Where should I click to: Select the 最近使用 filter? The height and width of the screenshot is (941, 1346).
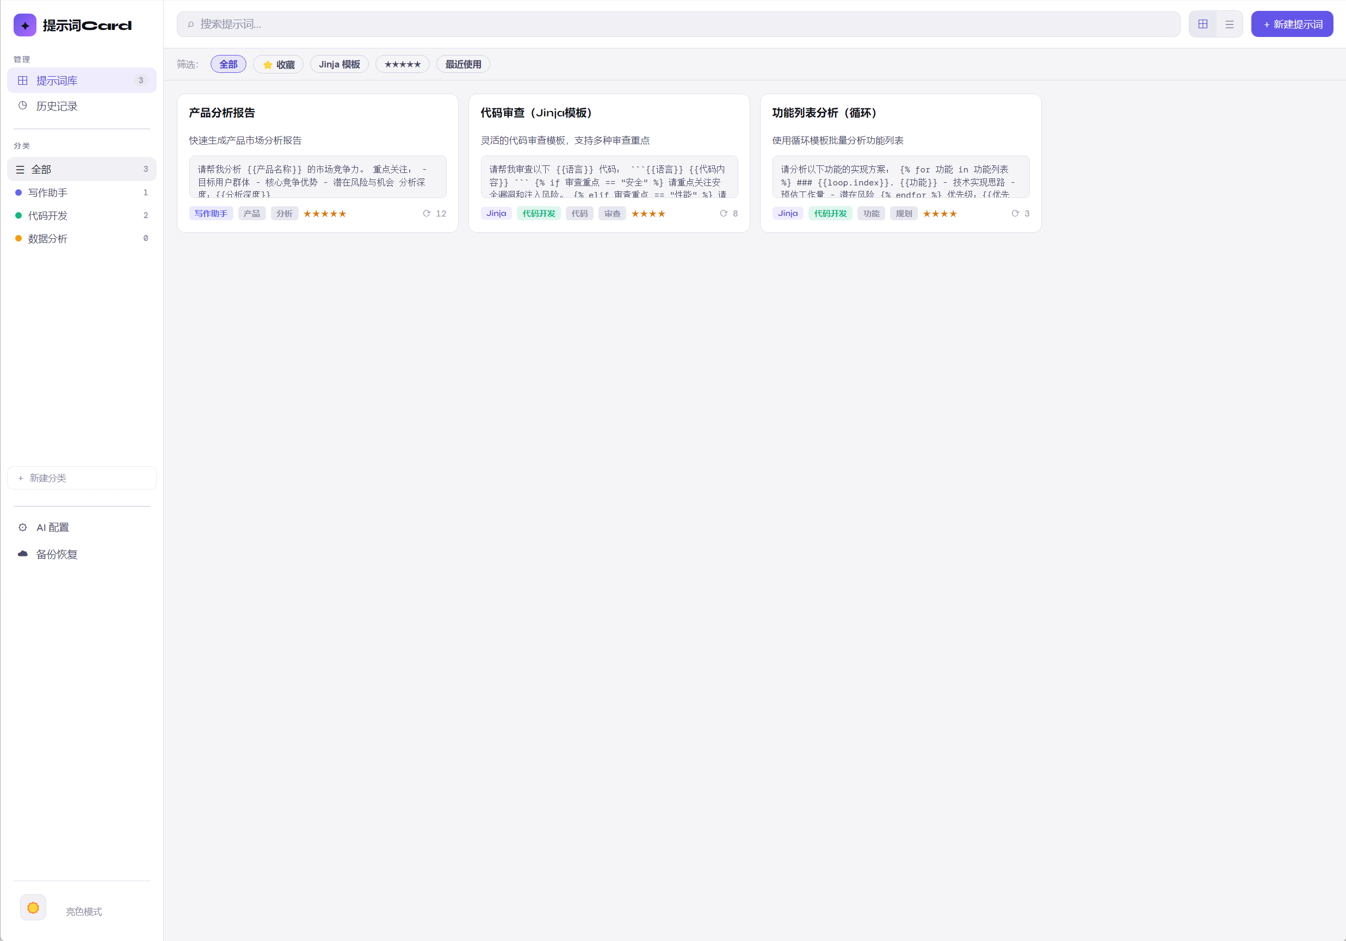(462, 64)
